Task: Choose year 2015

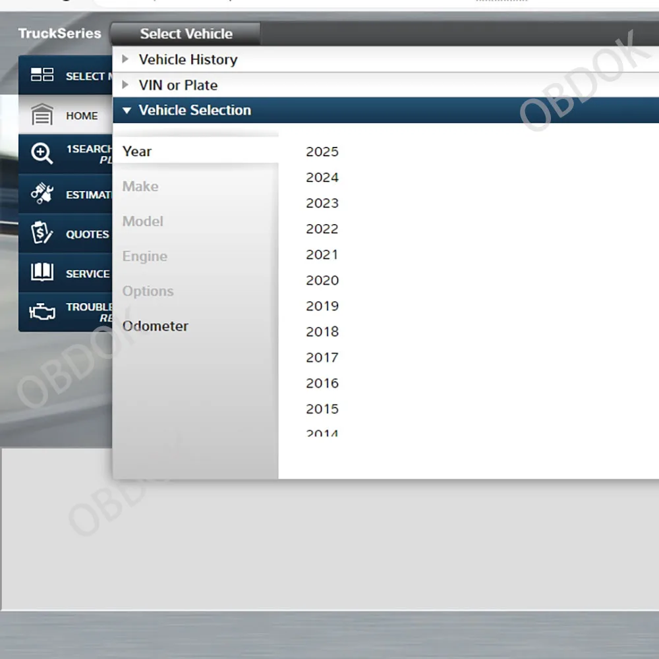Action: pos(322,409)
